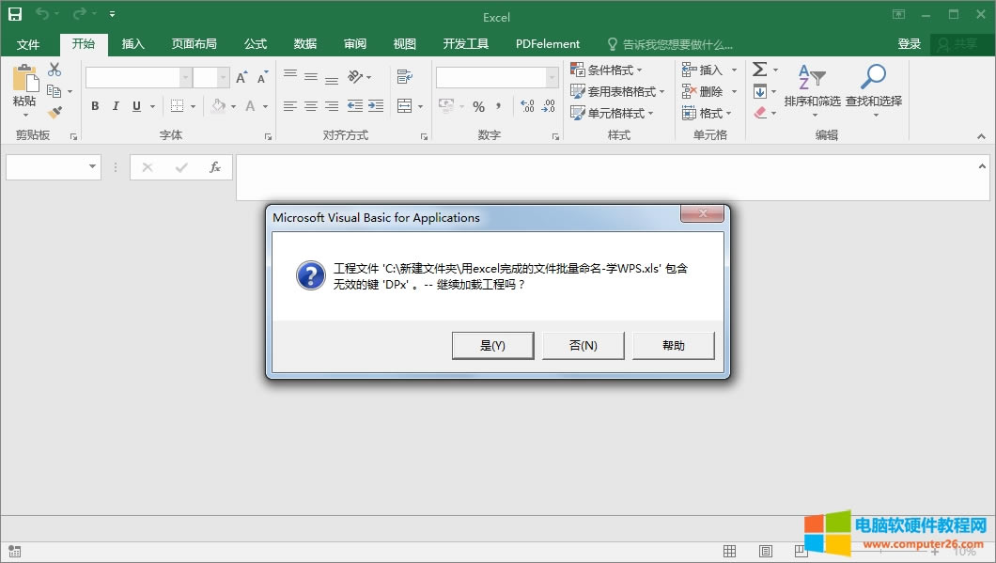This screenshot has width=996, height=563.
Task: Open the PDFelement ribbon tab
Action: (548, 43)
